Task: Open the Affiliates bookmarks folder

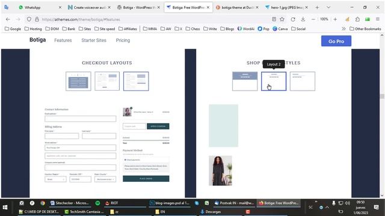Action: (128, 29)
